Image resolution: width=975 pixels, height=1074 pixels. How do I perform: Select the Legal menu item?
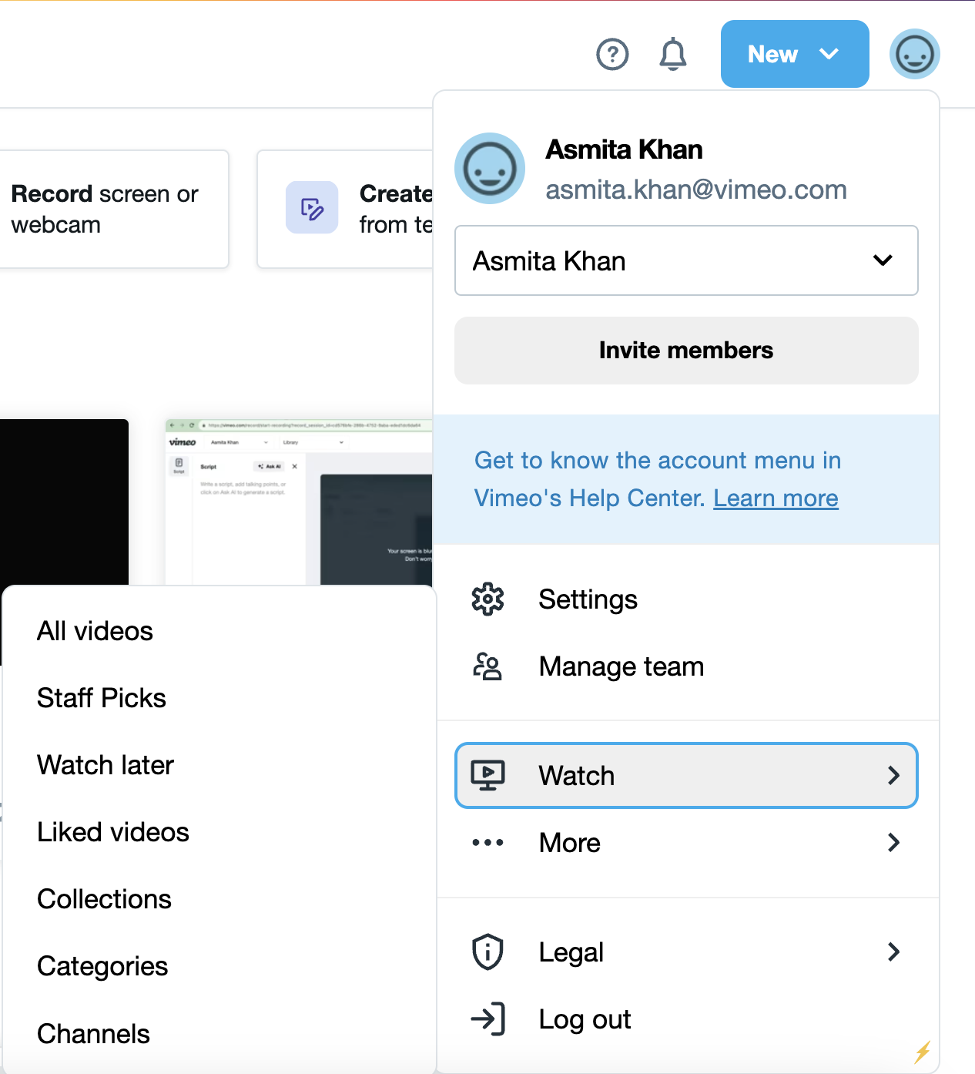tap(686, 952)
